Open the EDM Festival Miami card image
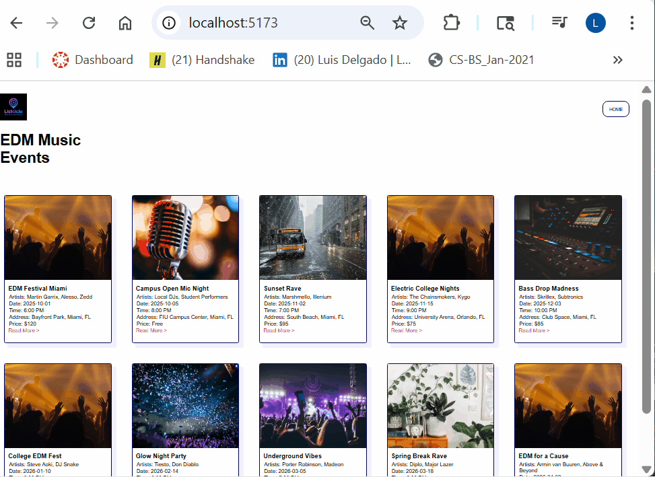 (58, 238)
